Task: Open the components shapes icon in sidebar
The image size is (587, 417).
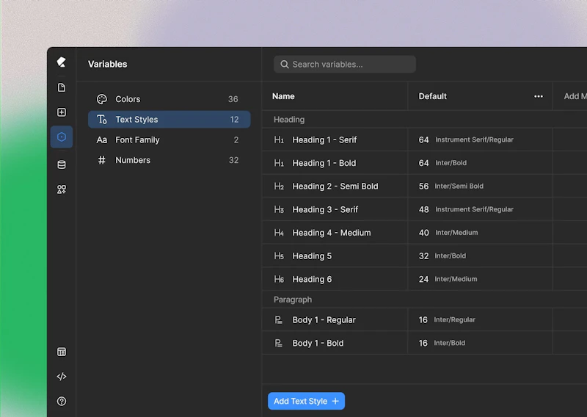Action: pyautogui.click(x=62, y=189)
